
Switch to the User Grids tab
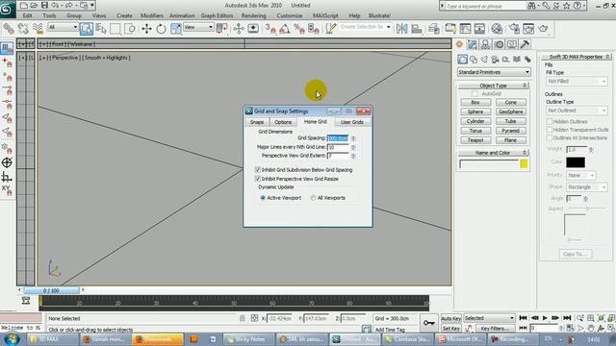[351, 122]
